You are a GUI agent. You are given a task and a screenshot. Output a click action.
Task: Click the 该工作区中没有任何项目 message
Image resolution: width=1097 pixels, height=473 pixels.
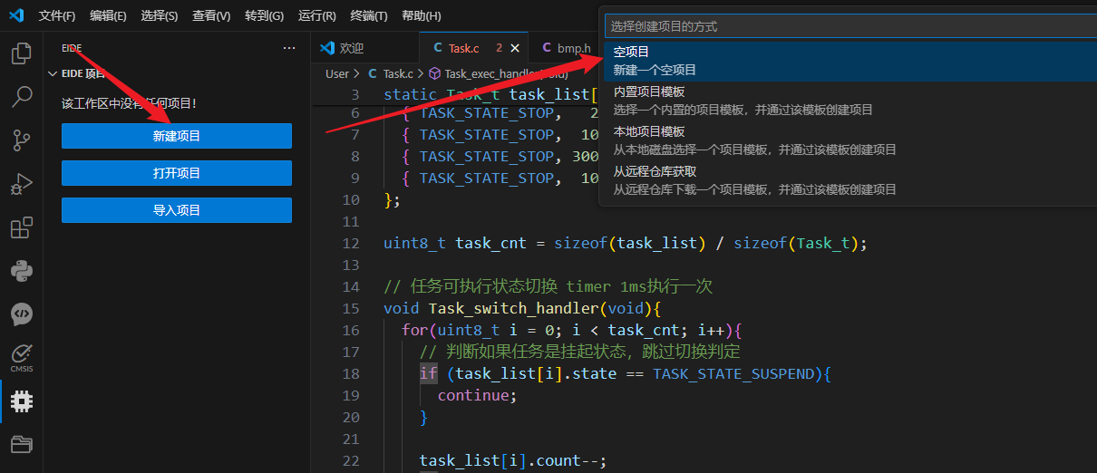[129, 103]
